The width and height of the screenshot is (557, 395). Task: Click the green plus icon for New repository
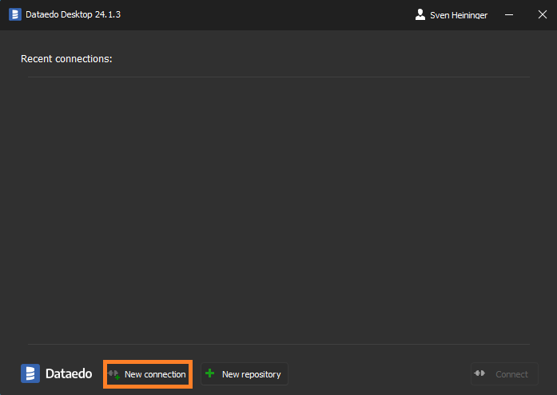(210, 373)
